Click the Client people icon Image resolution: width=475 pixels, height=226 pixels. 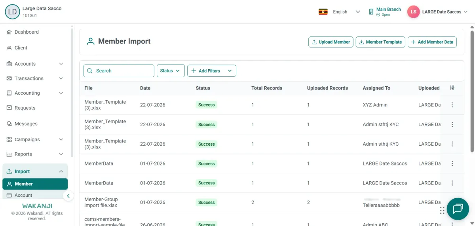pyautogui.click(x=9, y=48)
